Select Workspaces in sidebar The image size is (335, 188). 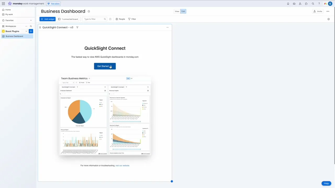11,26
